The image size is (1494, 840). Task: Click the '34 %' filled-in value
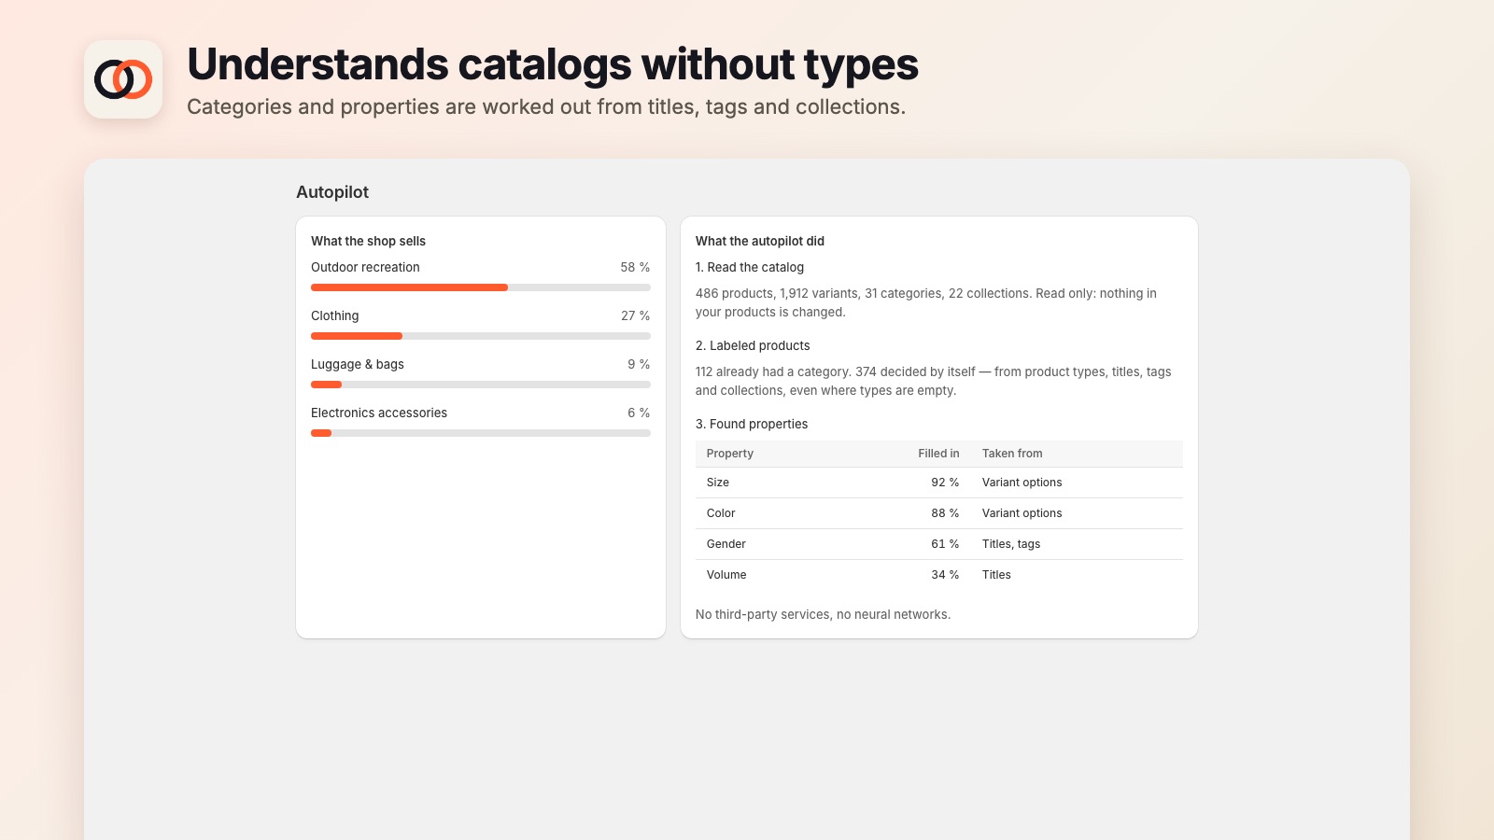point(945,575)
